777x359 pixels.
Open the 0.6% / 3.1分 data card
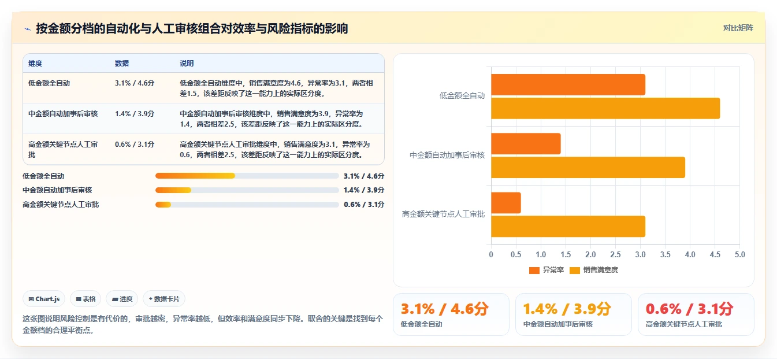pyautogui.click(x=696, y=314)
